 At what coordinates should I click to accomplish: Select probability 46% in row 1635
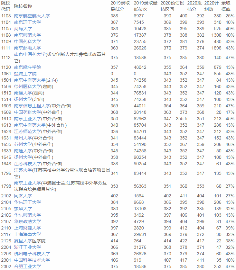pyautogui.click(x=230, y=144)
